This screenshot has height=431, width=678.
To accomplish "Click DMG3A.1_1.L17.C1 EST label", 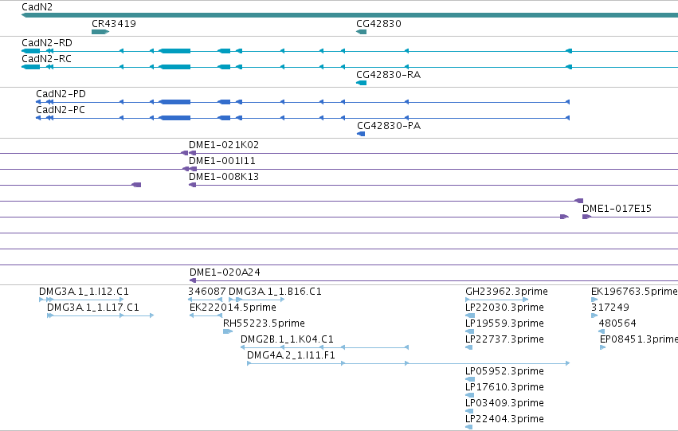I will pos(93,308).
